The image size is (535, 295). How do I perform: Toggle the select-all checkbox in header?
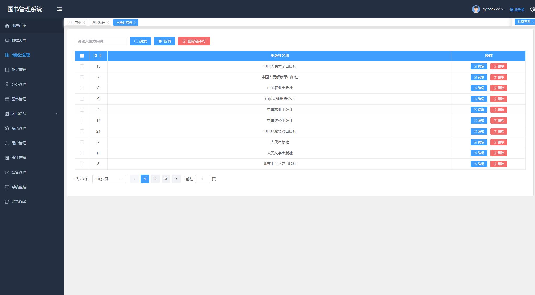(82, 56)
